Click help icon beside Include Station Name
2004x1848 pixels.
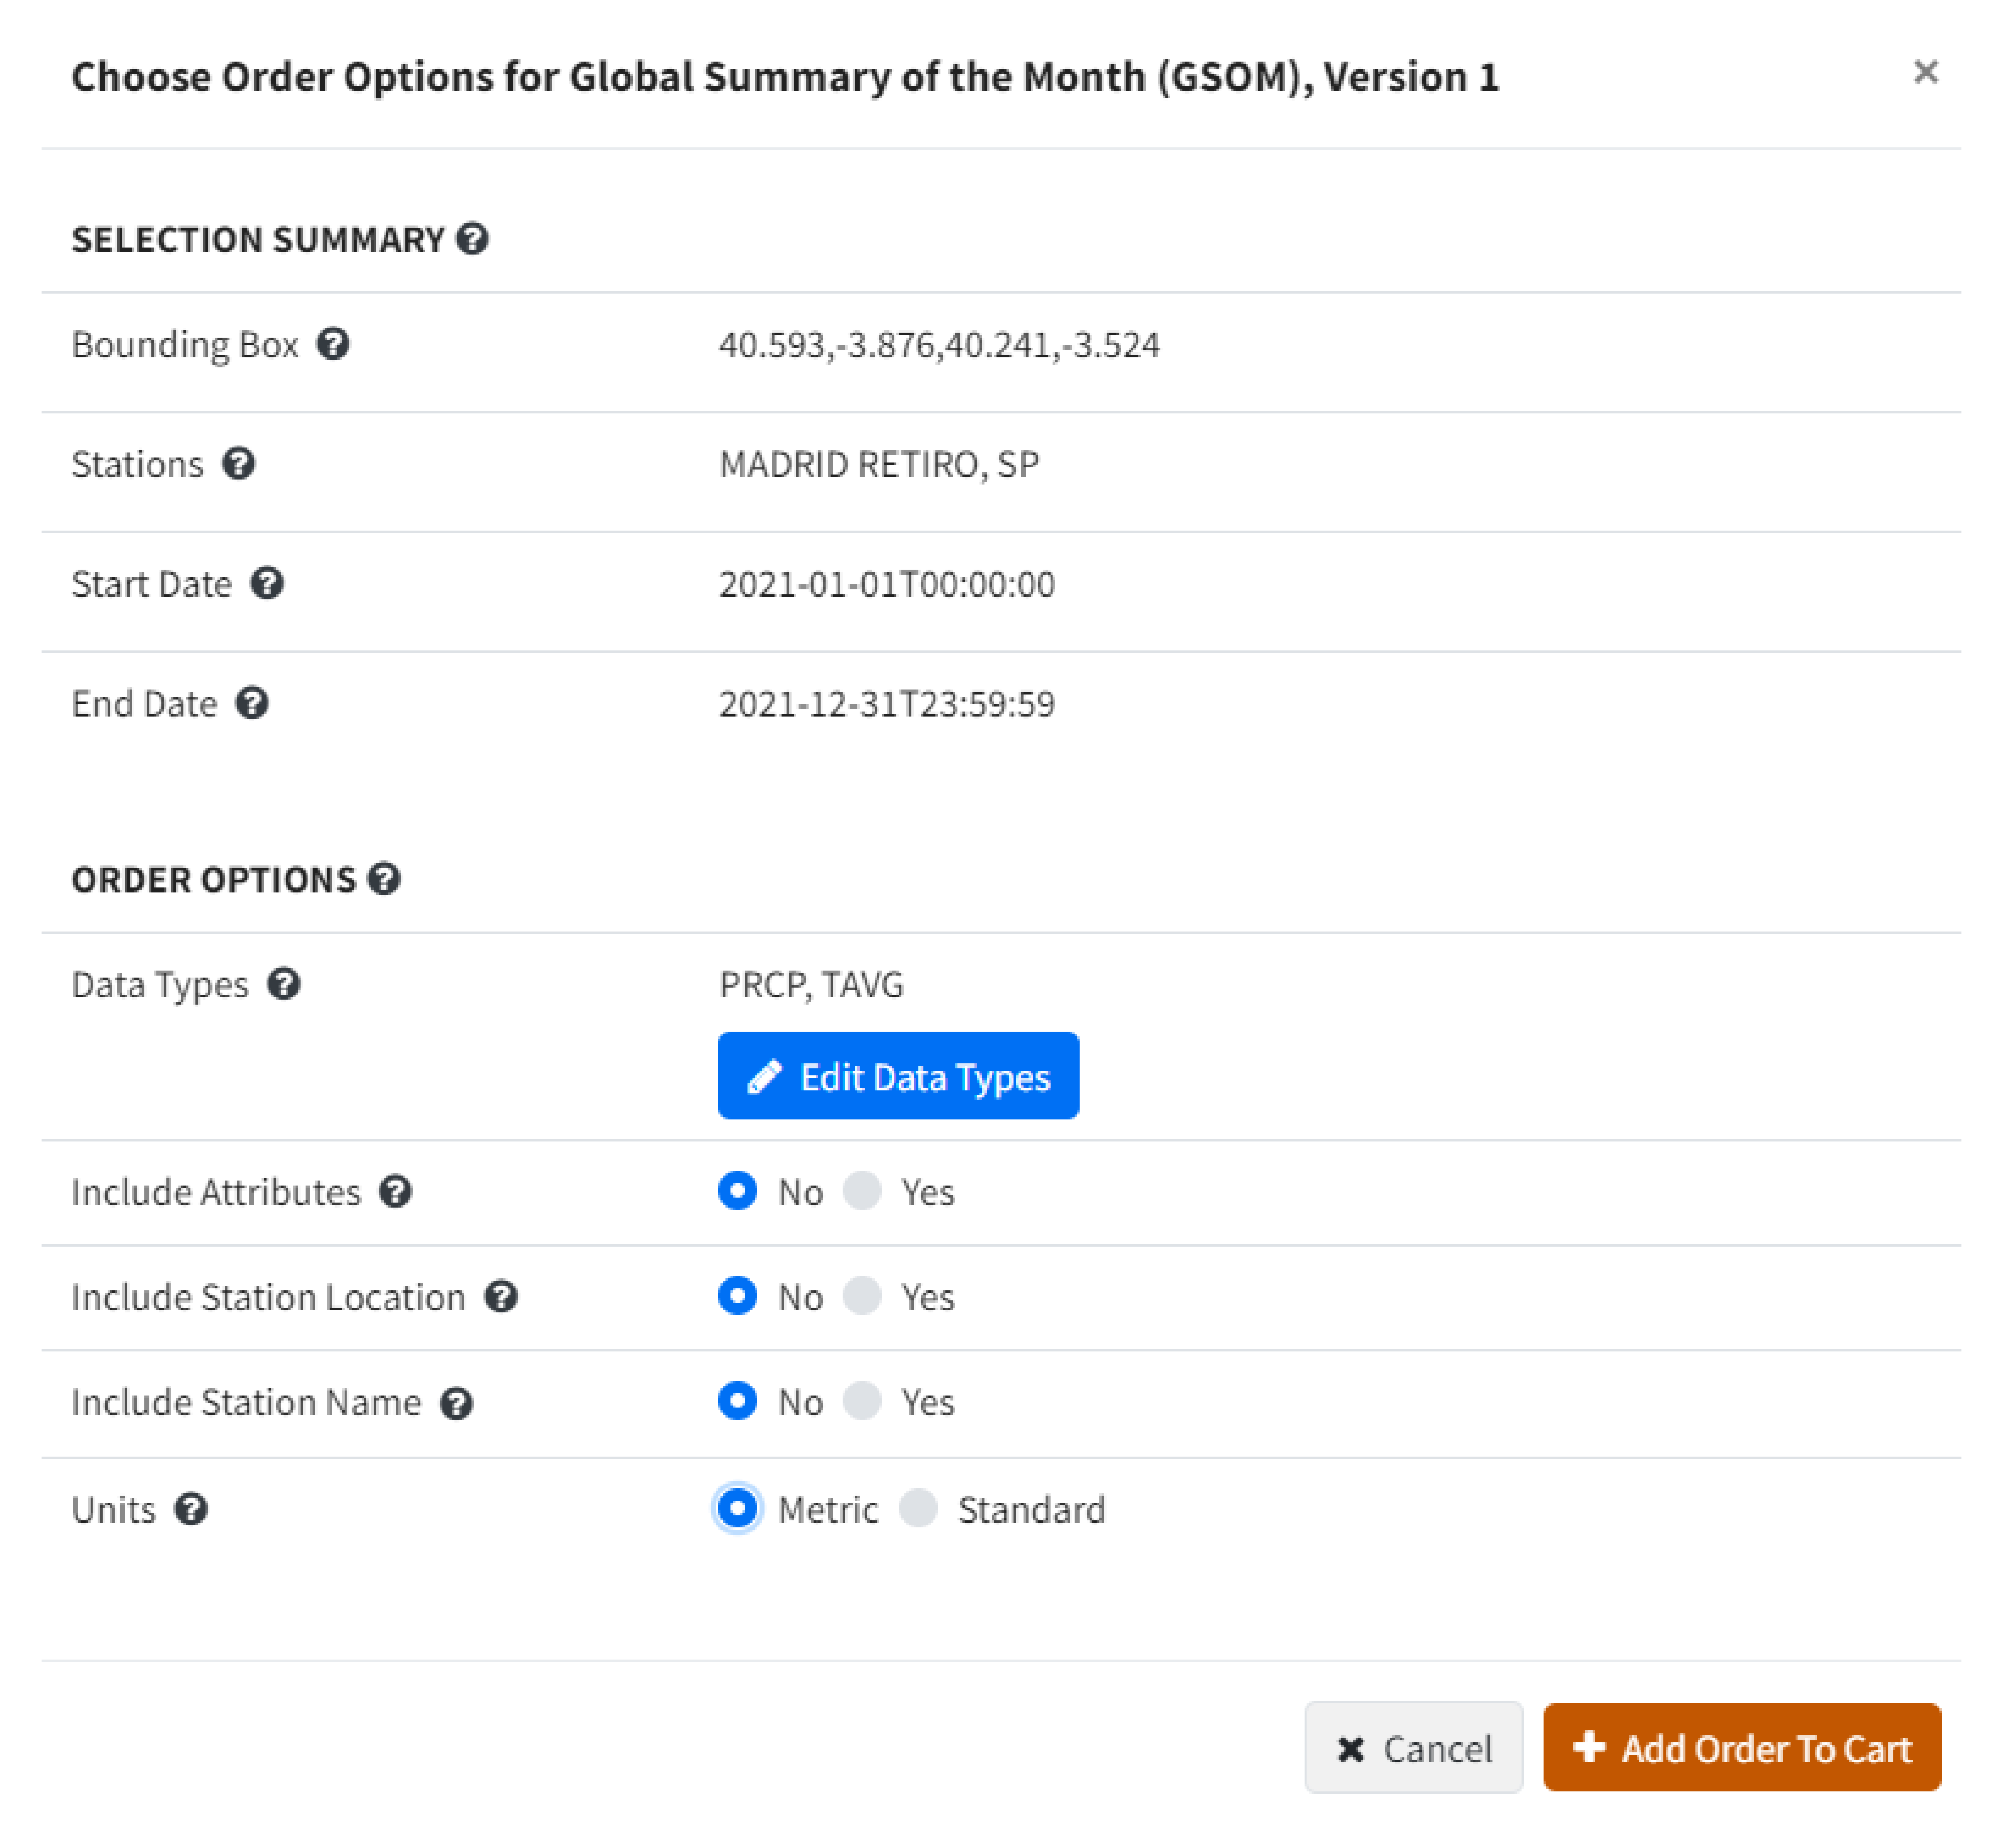457,1403
